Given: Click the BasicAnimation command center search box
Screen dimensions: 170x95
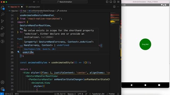Looking at the screenshot, I should 64,2.
